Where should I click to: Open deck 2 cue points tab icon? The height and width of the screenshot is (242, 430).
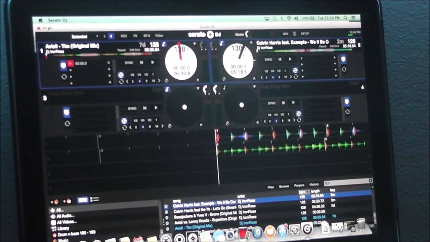tap(343, 59)
